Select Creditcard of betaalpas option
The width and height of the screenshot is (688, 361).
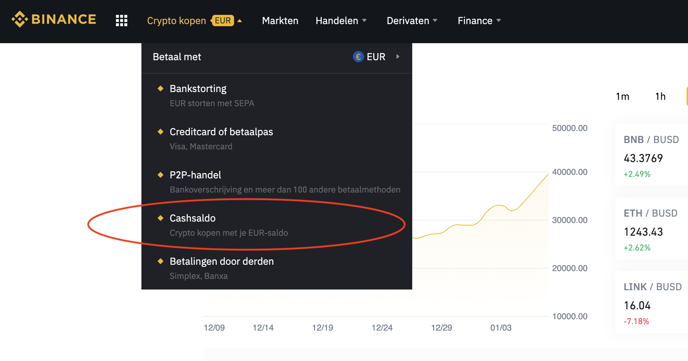click(x=277, y=139)
